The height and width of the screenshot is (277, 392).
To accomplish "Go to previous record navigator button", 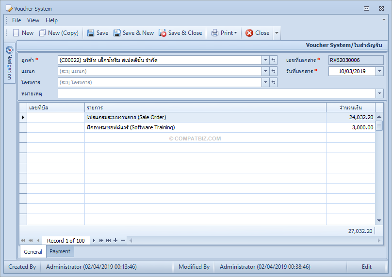I will coord(38,240).
